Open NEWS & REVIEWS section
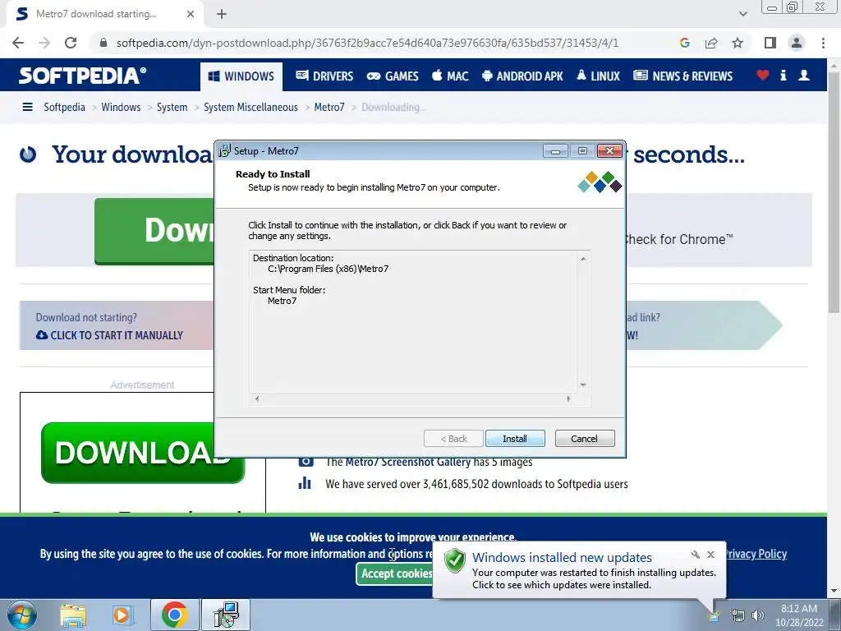Viewport: 841px width, 631px height. click(682, 76)
